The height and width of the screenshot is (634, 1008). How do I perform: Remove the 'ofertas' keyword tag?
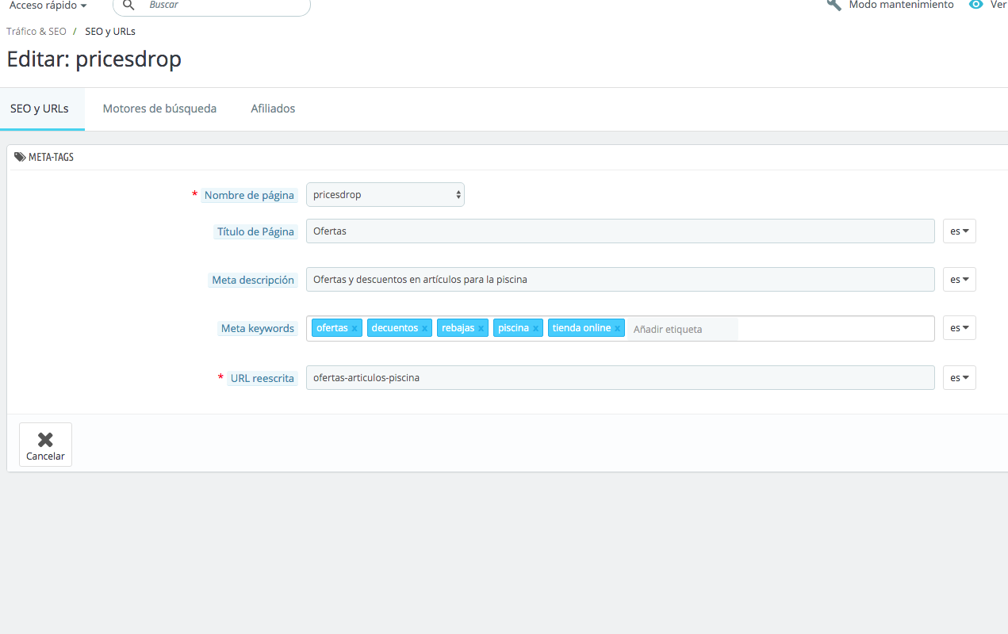click(x=355, y=329)
